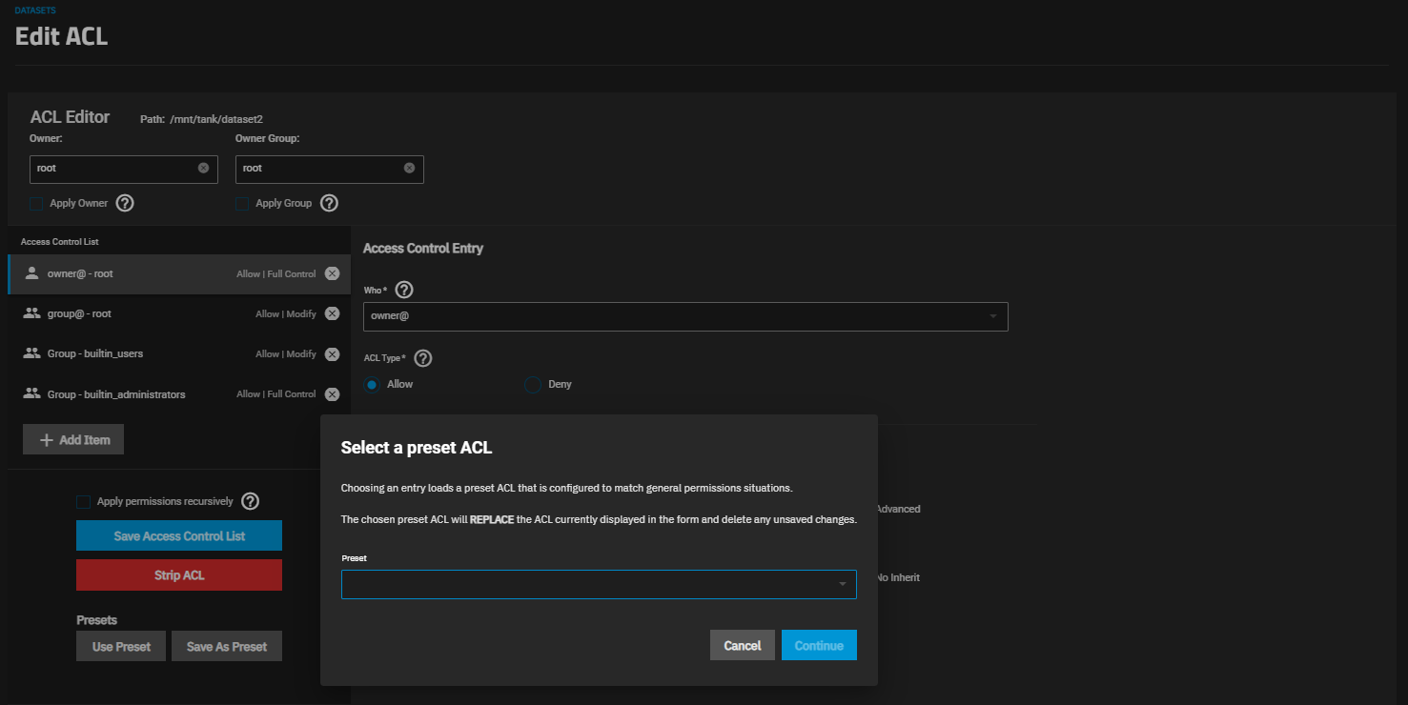The width and height of the screenshot is (1408, 705).
Task: Clear the Owner field with X icon
Action: click(x=203, y=168)
